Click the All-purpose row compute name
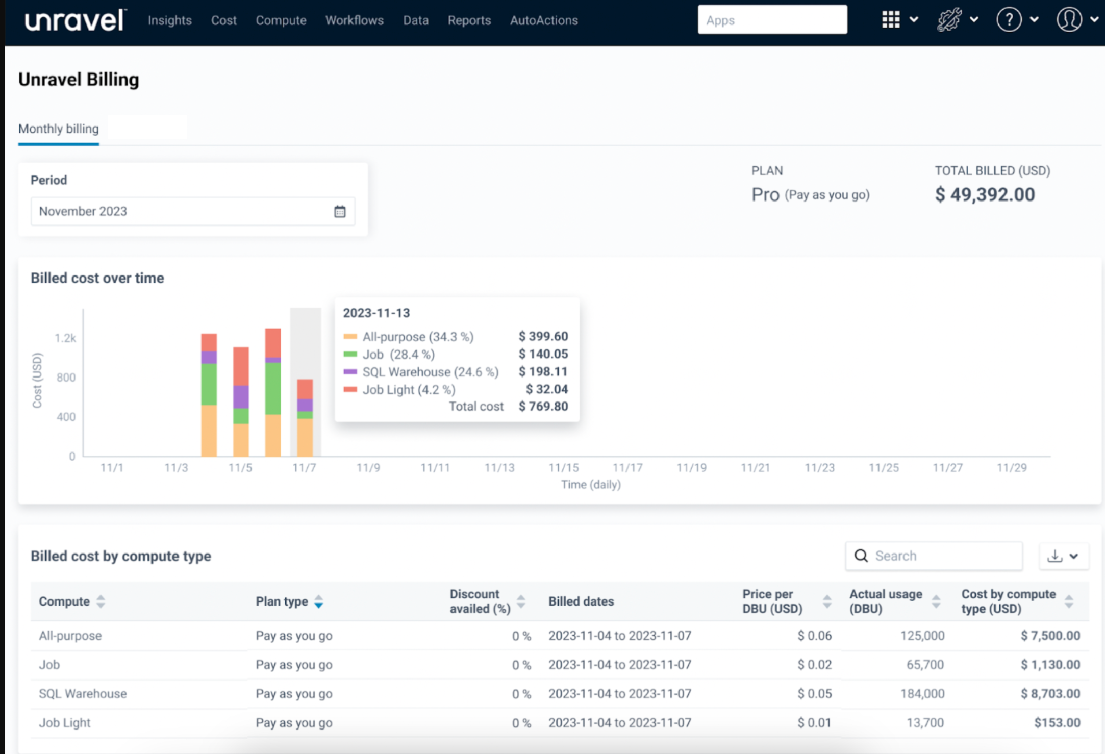Viewport: 1105px width, 754px height. click(70, 636)
